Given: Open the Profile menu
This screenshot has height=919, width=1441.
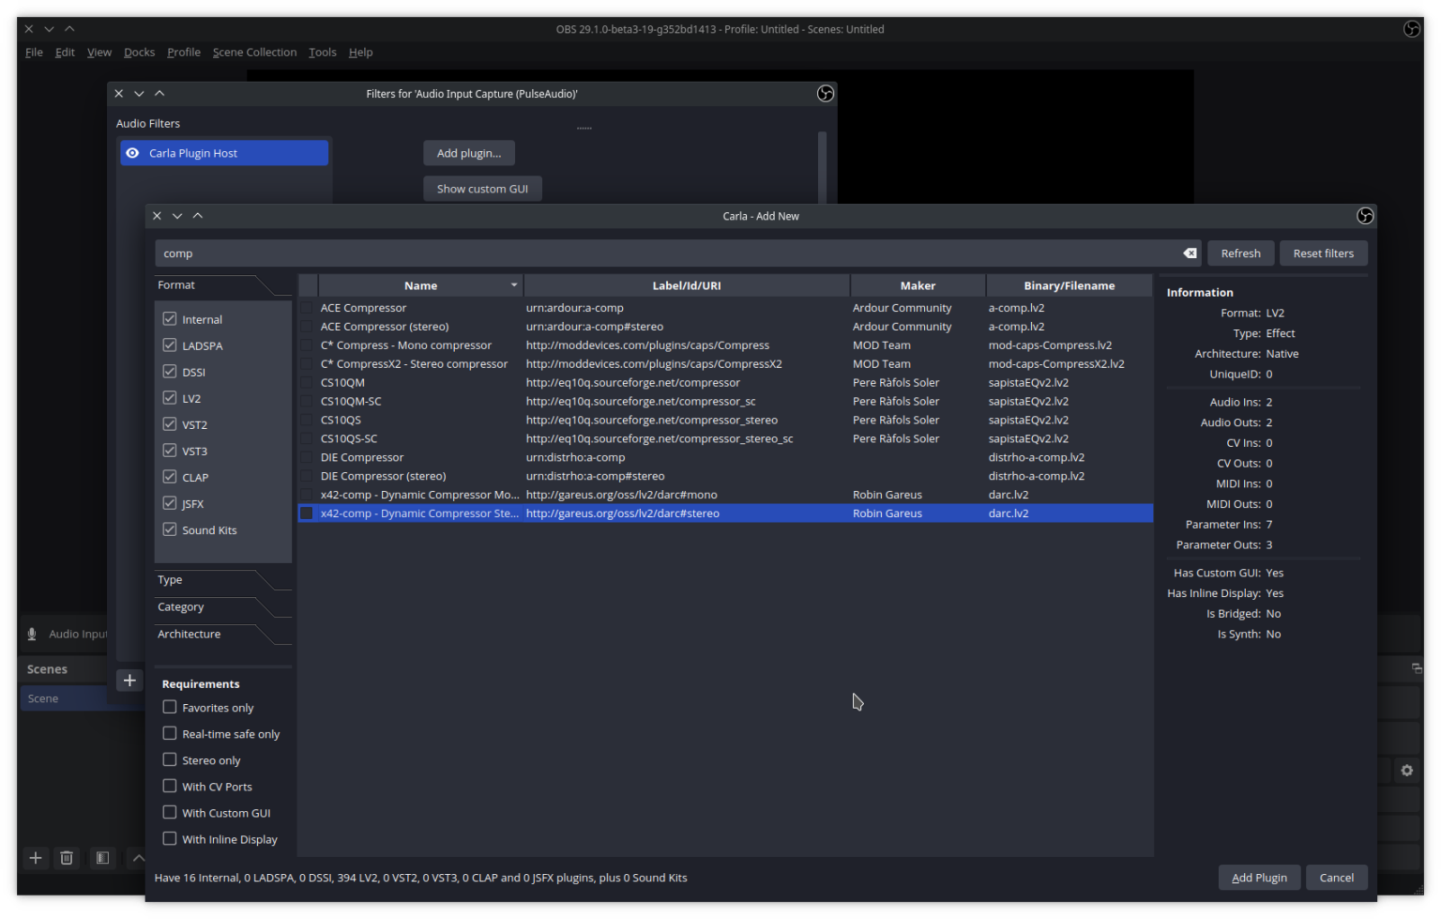Looking at the screenshot, I should click(183, 52).
